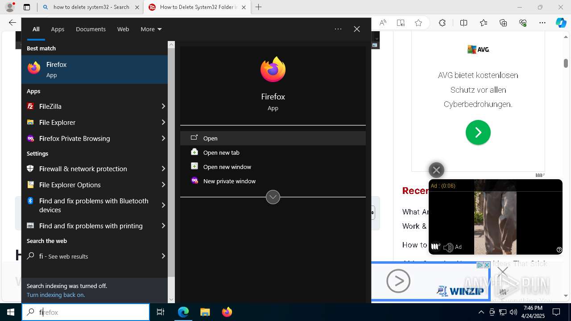Close the floating video ad
Viewport: 571px width, 321px height.
[436, 170]
